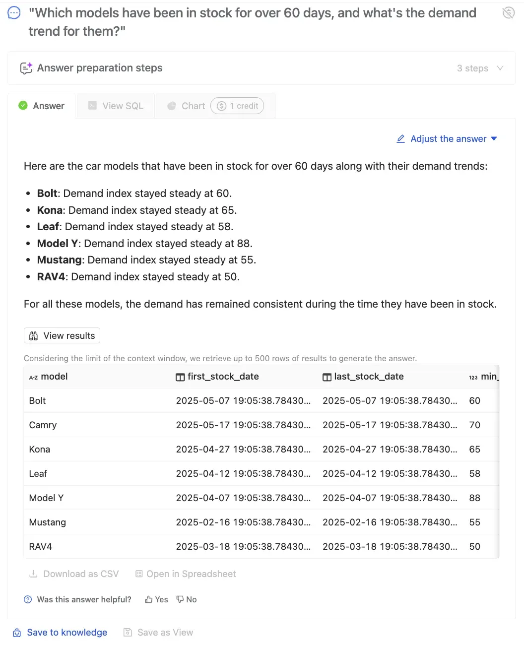Image resolution: width=524 pixels, height=647 pixels.
Task: Click the View results button
Action: [x=62, y=335]
